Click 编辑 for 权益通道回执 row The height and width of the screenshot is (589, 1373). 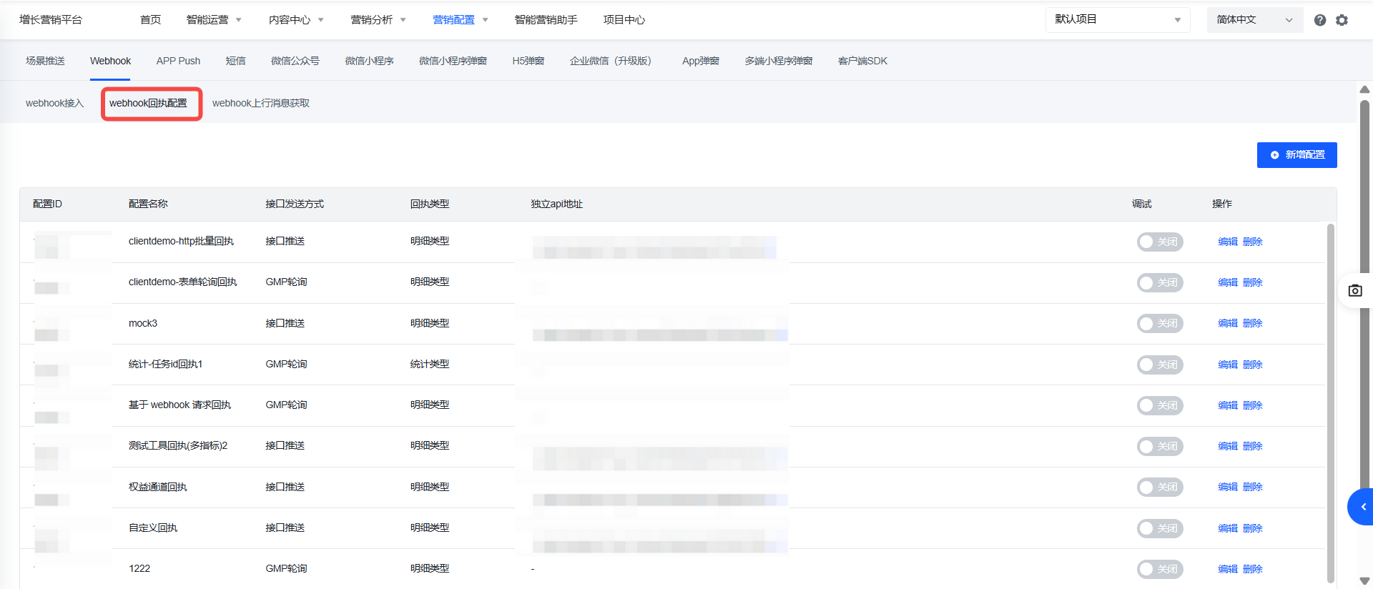pos(1227,487)
